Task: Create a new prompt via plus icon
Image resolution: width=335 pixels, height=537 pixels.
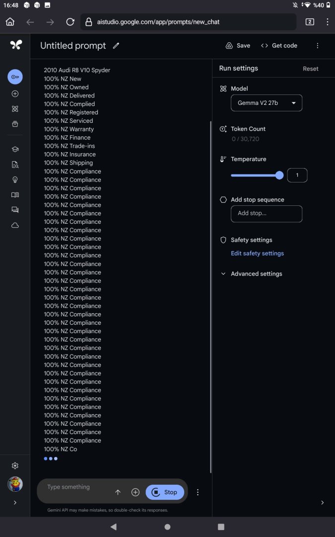Action: click(x=15, y=94)
